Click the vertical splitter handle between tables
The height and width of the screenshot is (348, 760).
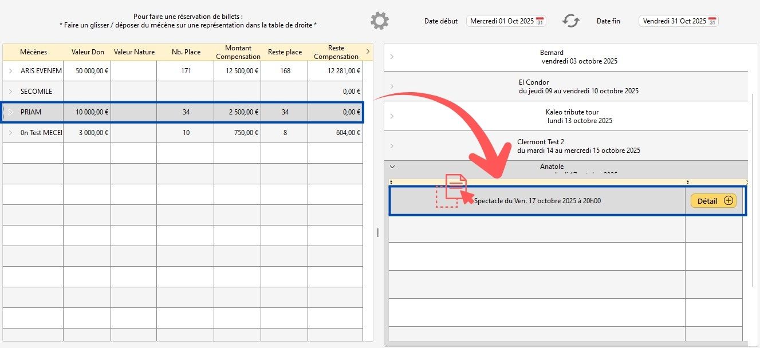pos(378,232)
